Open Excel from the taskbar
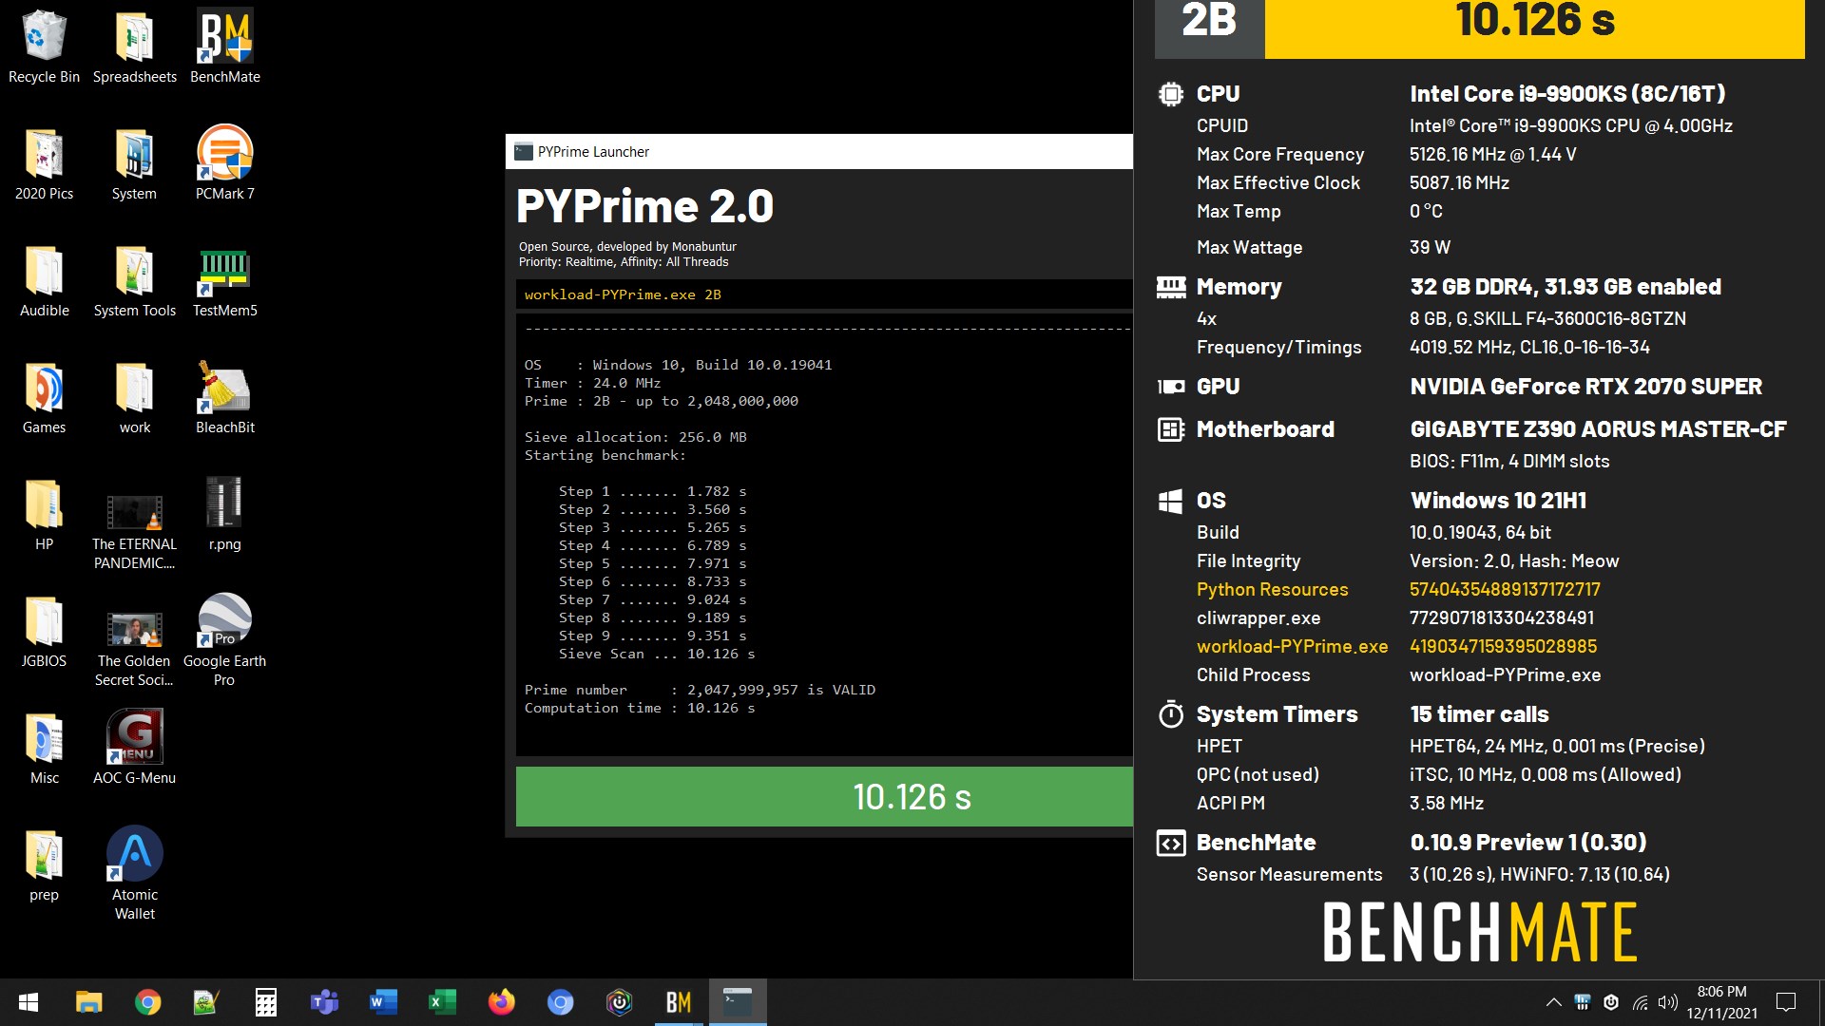 [442, 1002]
